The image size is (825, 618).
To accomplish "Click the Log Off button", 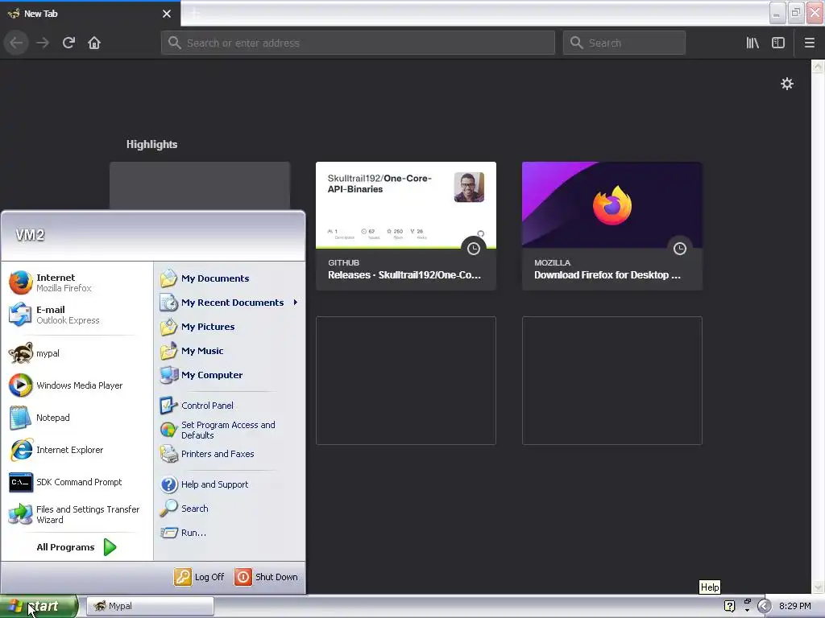I will click(200, 577).
